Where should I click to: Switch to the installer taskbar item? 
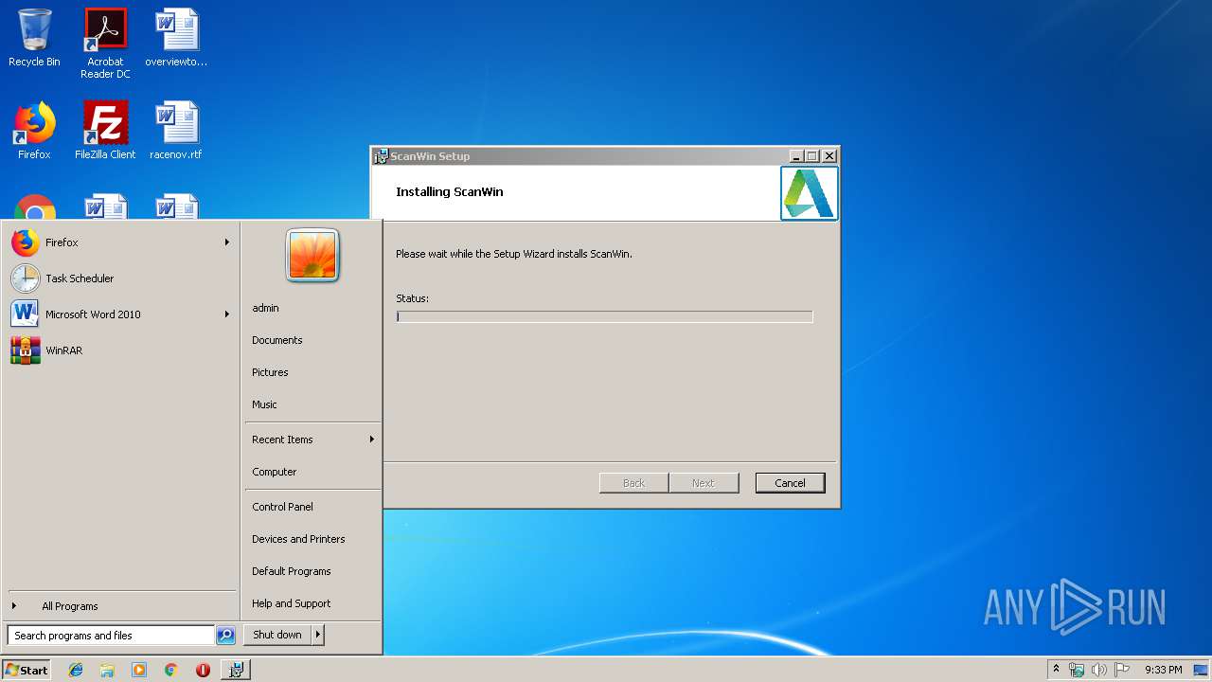coord(236,670)
